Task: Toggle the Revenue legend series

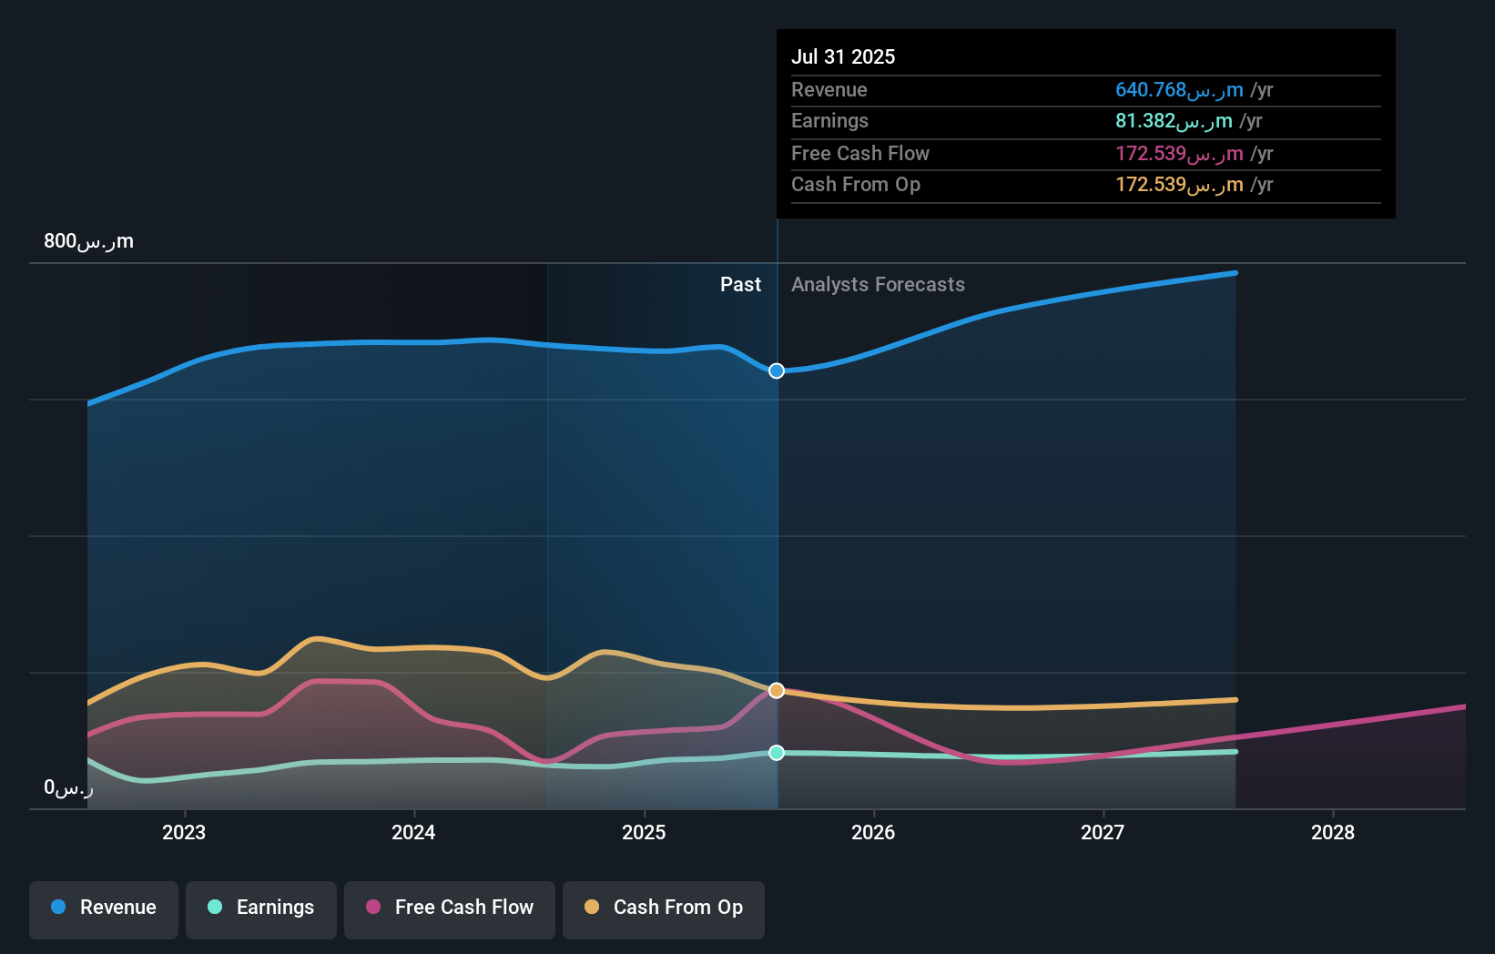Action: [104, 909]
